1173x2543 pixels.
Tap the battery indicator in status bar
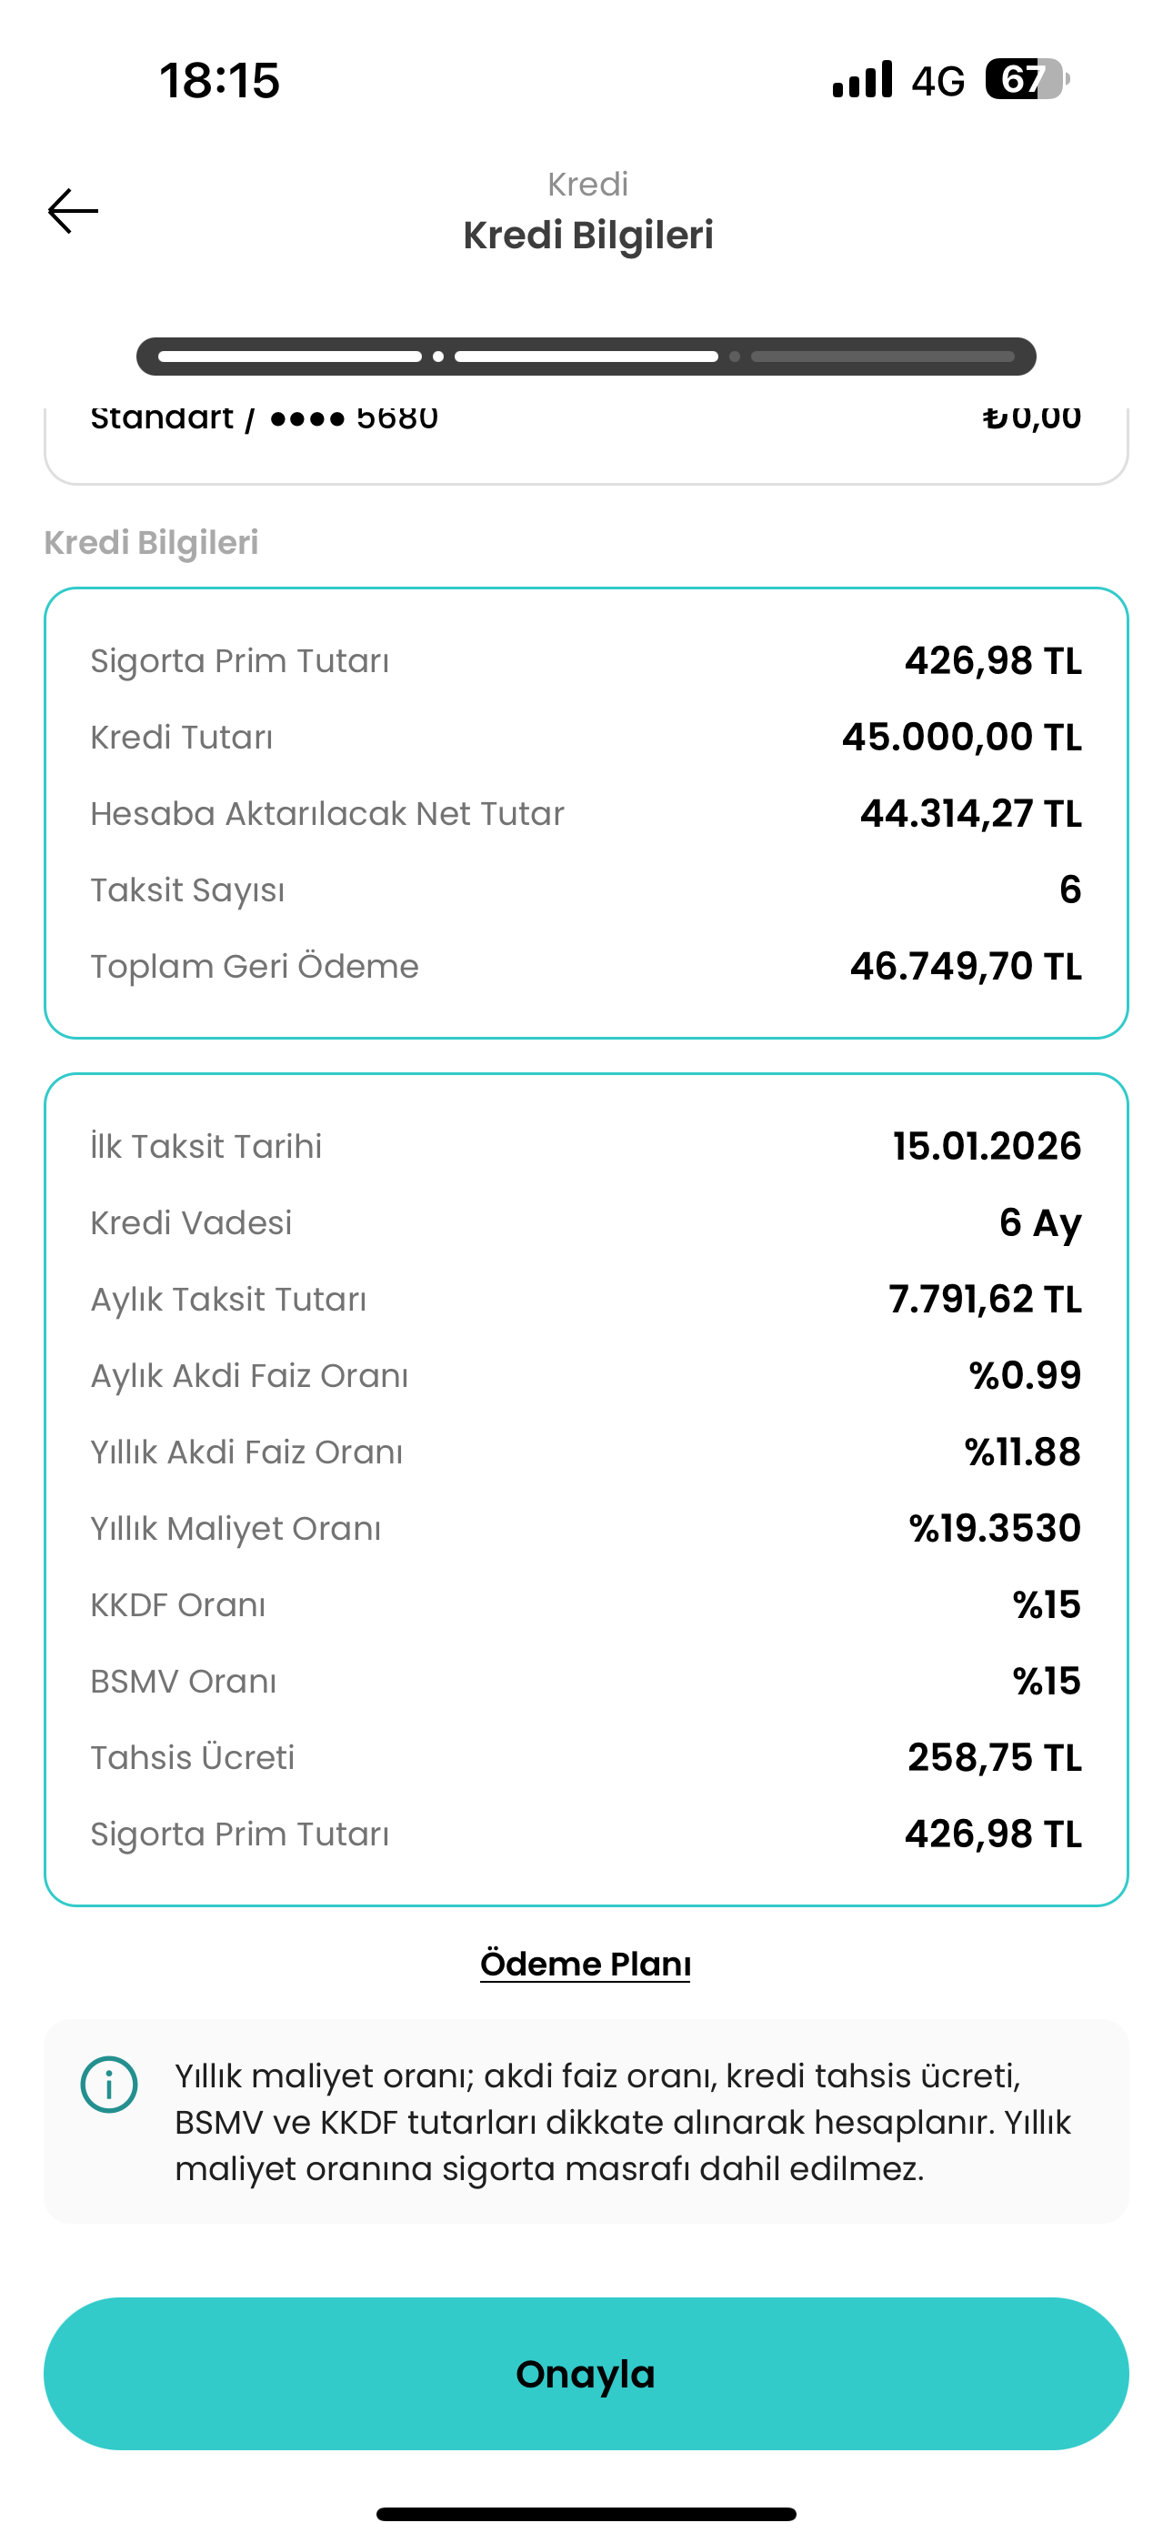click(x=1027, y=79)
